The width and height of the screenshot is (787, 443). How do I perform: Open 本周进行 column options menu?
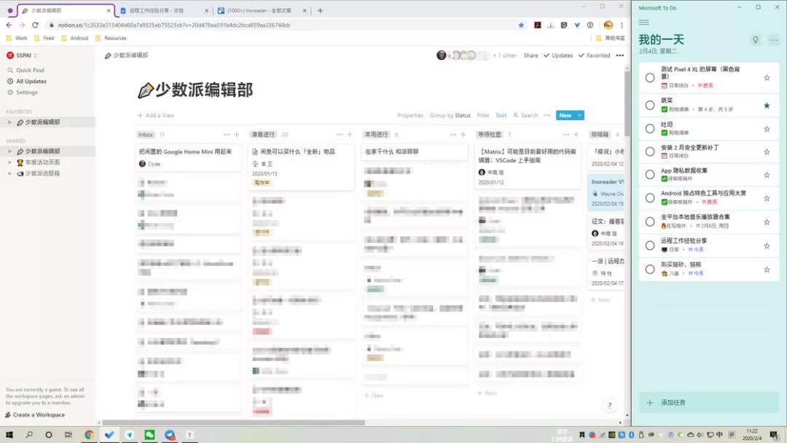(x=453, y=135)
